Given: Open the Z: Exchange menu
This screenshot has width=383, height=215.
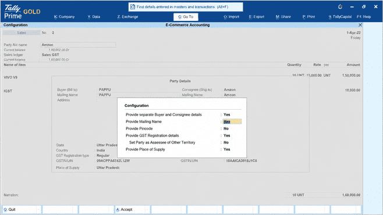Looking at the screenshot, I should point(127,17).
